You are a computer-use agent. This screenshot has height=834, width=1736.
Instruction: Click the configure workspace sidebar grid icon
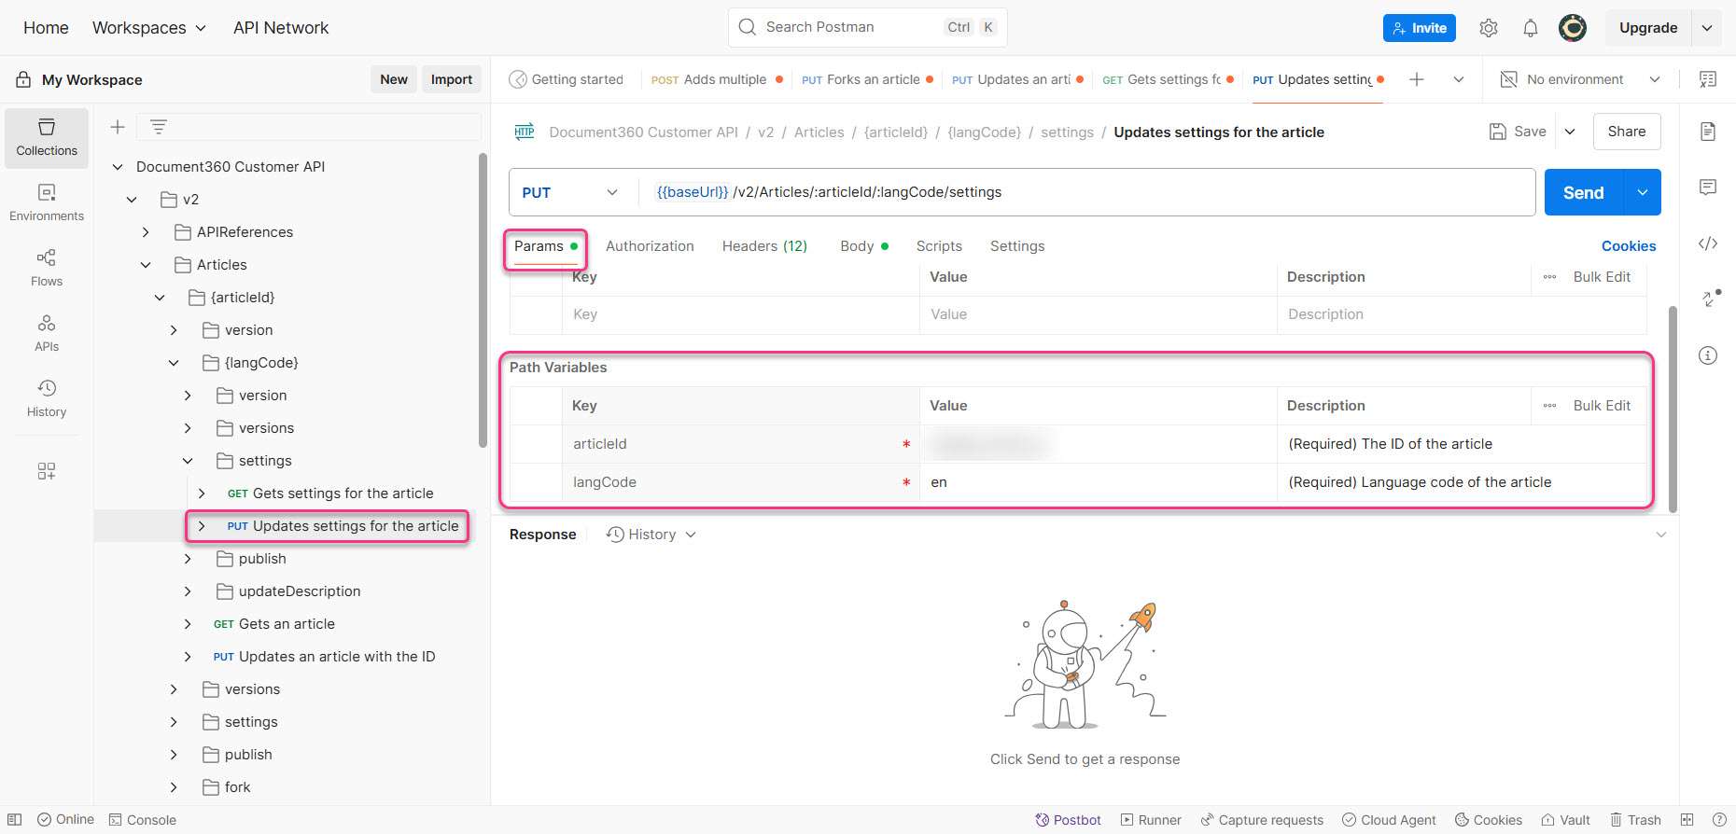(x=47, y=471)
